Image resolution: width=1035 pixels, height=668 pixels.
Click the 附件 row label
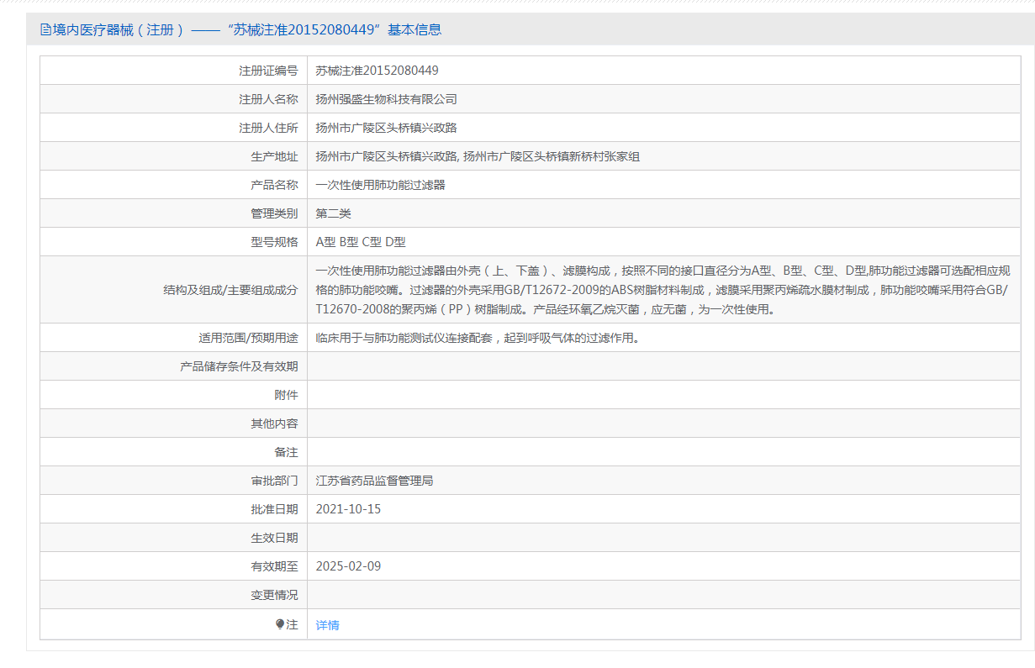[286, 395]
